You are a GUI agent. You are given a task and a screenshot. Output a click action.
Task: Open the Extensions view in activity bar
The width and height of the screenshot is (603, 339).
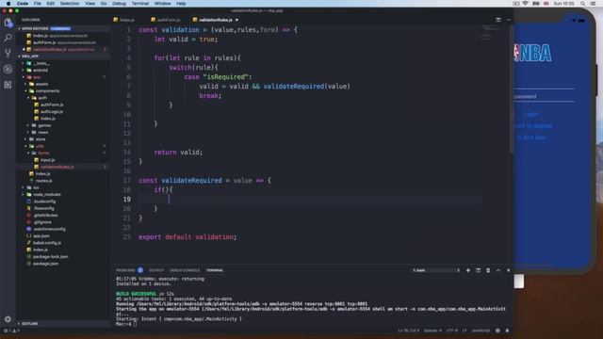8,85
